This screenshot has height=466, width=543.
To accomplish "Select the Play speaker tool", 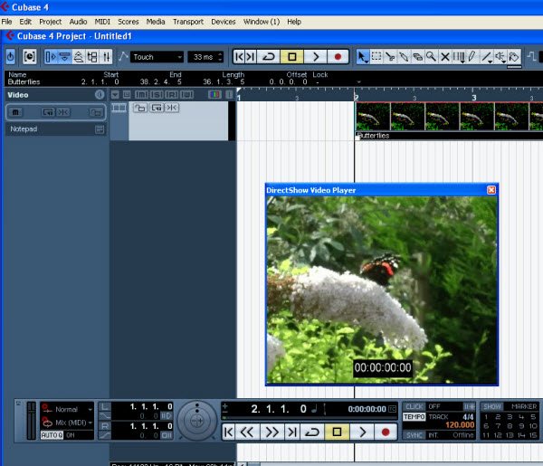I will pos(500,56).
